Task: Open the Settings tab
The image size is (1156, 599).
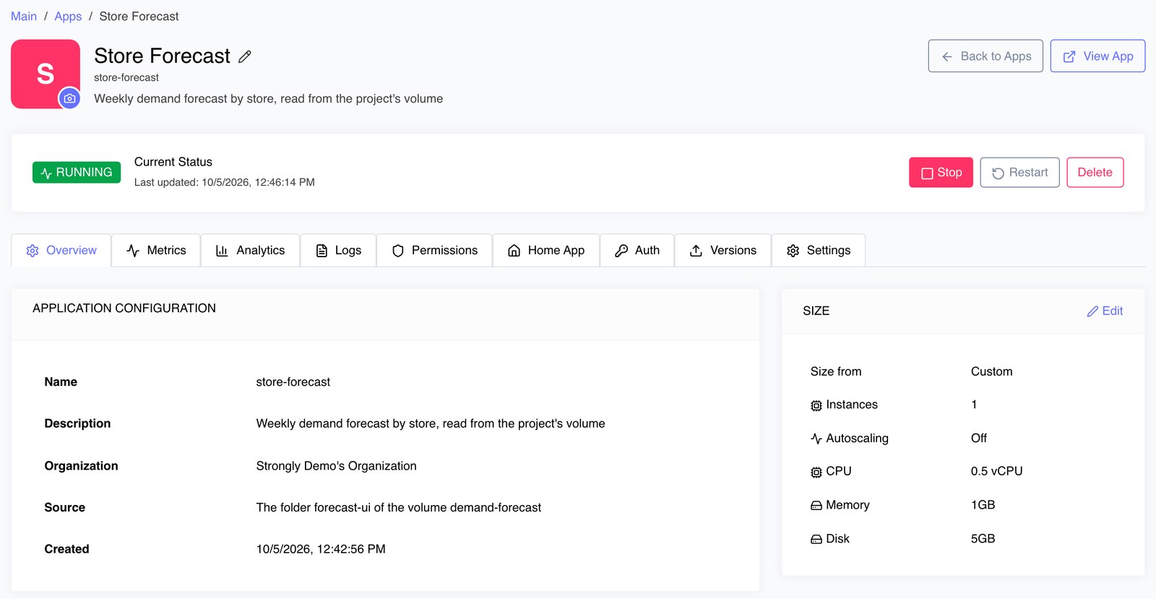Action: click(819, 250)
